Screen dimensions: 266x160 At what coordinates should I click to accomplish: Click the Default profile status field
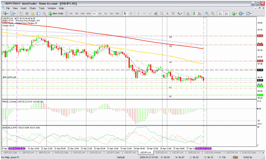tap(121, 157)
